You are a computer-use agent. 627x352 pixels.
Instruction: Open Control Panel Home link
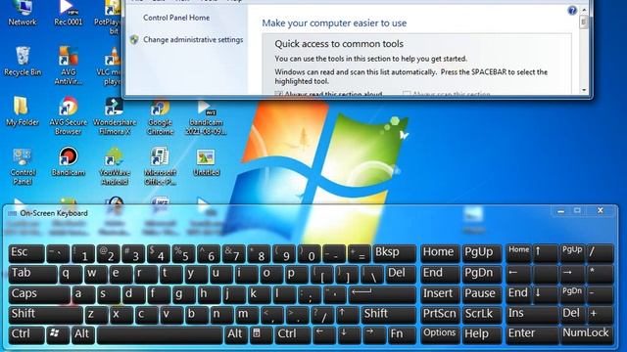(176, 18)
